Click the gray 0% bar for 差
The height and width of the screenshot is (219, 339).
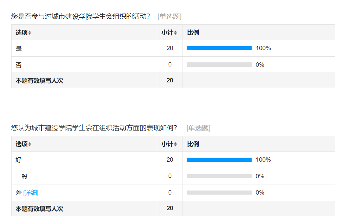point(219,193)
